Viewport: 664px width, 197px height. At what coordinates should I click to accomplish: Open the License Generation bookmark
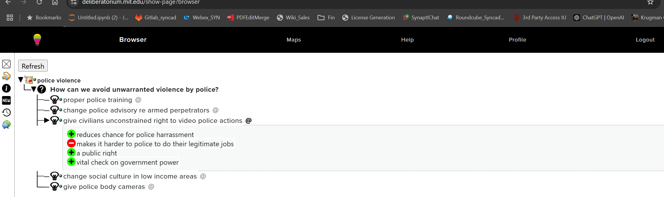pyautogui.click(x=368, y=18)
